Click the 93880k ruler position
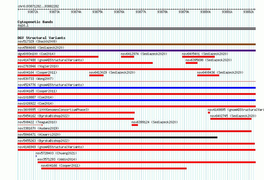Screen dimensions: 264x180 (x=206, y=12)
